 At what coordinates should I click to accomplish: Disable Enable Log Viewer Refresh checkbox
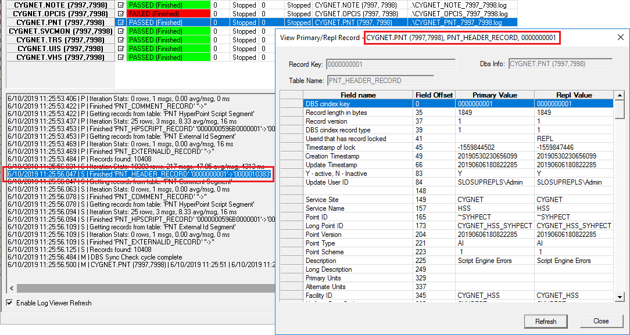coord(10,303)
